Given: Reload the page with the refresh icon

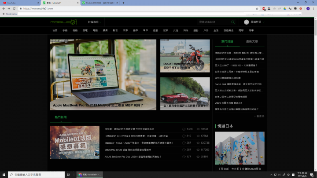Looking at the screenshot, I should tap(14, 8).
